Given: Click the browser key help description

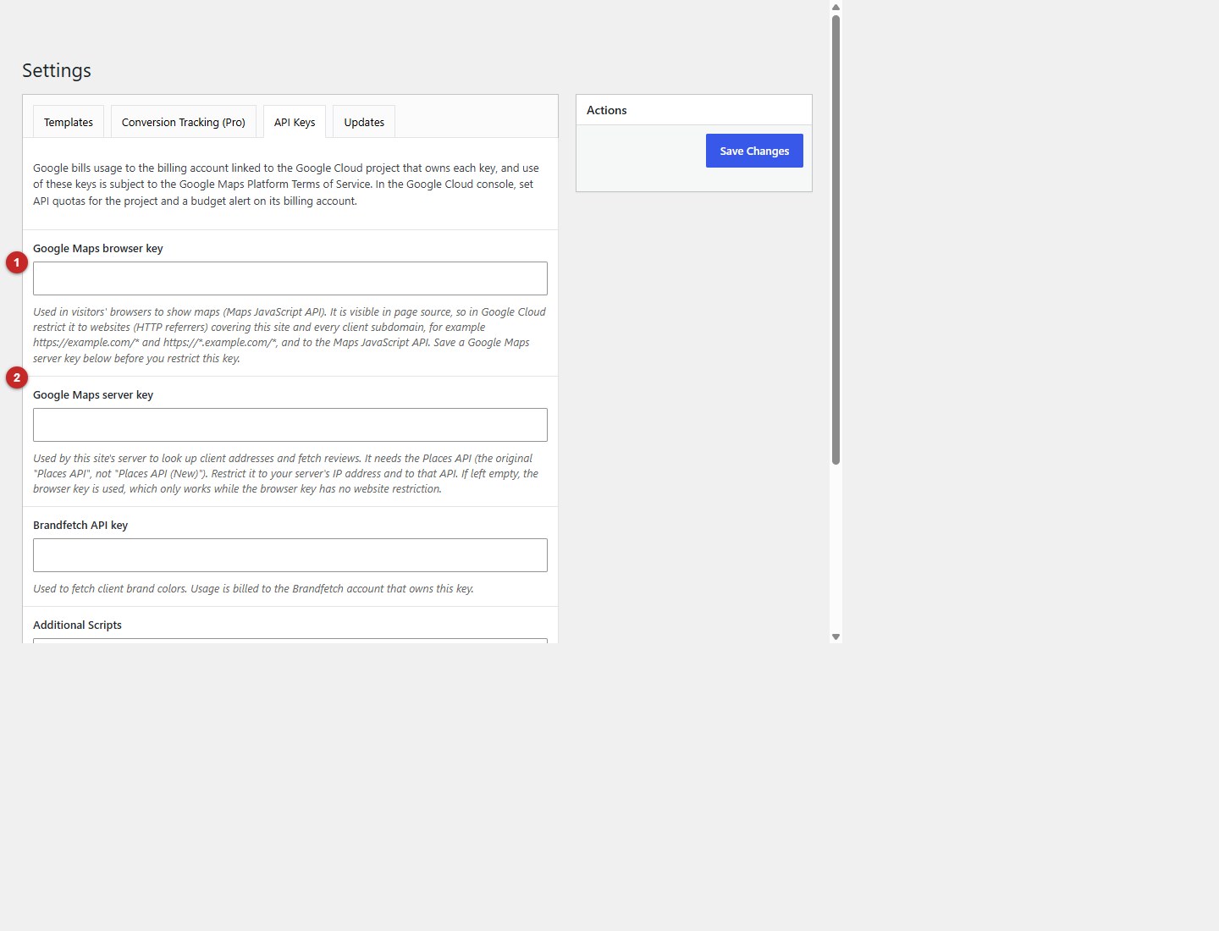Looking at the screenshot, I should pos(290,335).
